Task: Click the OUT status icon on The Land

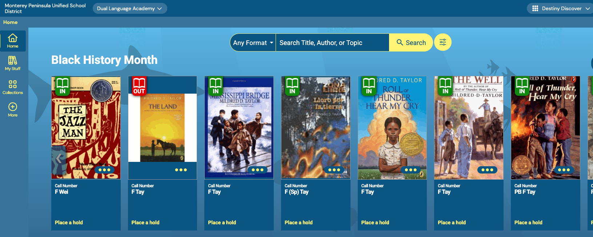Action: [139, 86]
